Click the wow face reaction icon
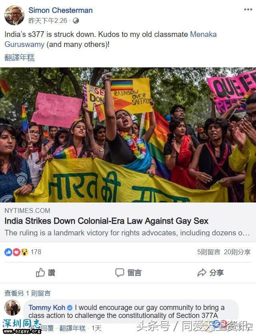The height and width of the screenshot is (336, 256). click(24, 252)
